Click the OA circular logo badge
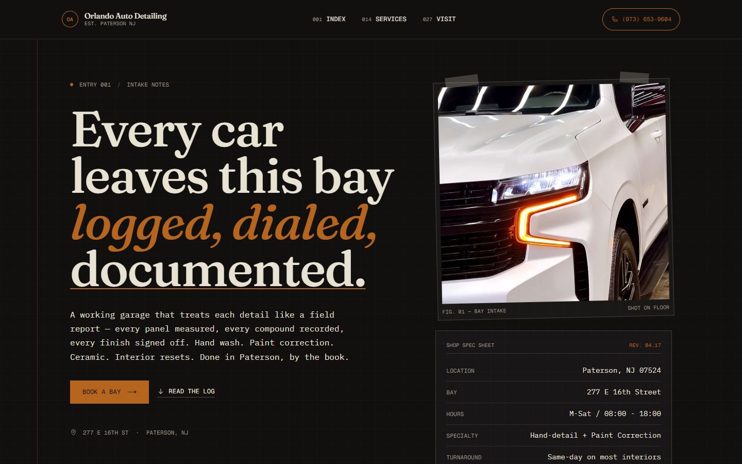The width and height of the screenshot is (742, 464). (70, 19)
